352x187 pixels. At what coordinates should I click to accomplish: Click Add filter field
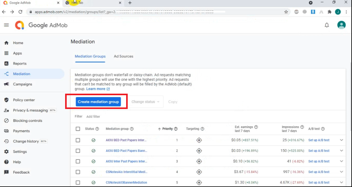(93, 117)
